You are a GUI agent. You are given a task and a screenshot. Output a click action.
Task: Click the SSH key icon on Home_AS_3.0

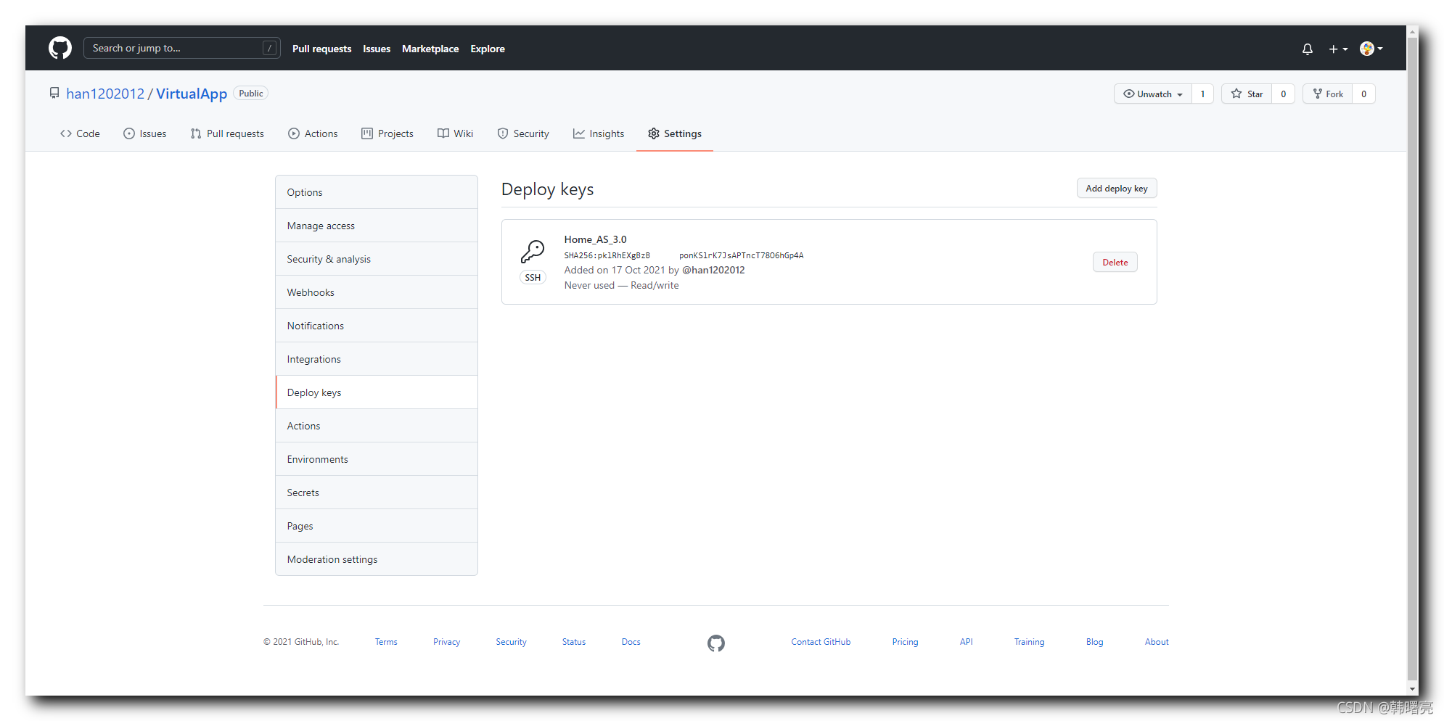[533, 252]
